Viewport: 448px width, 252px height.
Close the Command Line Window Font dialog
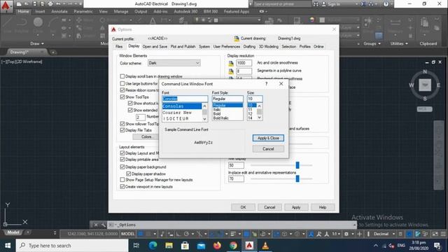click(x=281, y=84)
